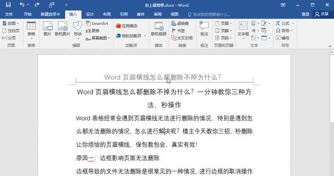Click the 共享 share button
This screenshot has width=334, height=176.
322,14
